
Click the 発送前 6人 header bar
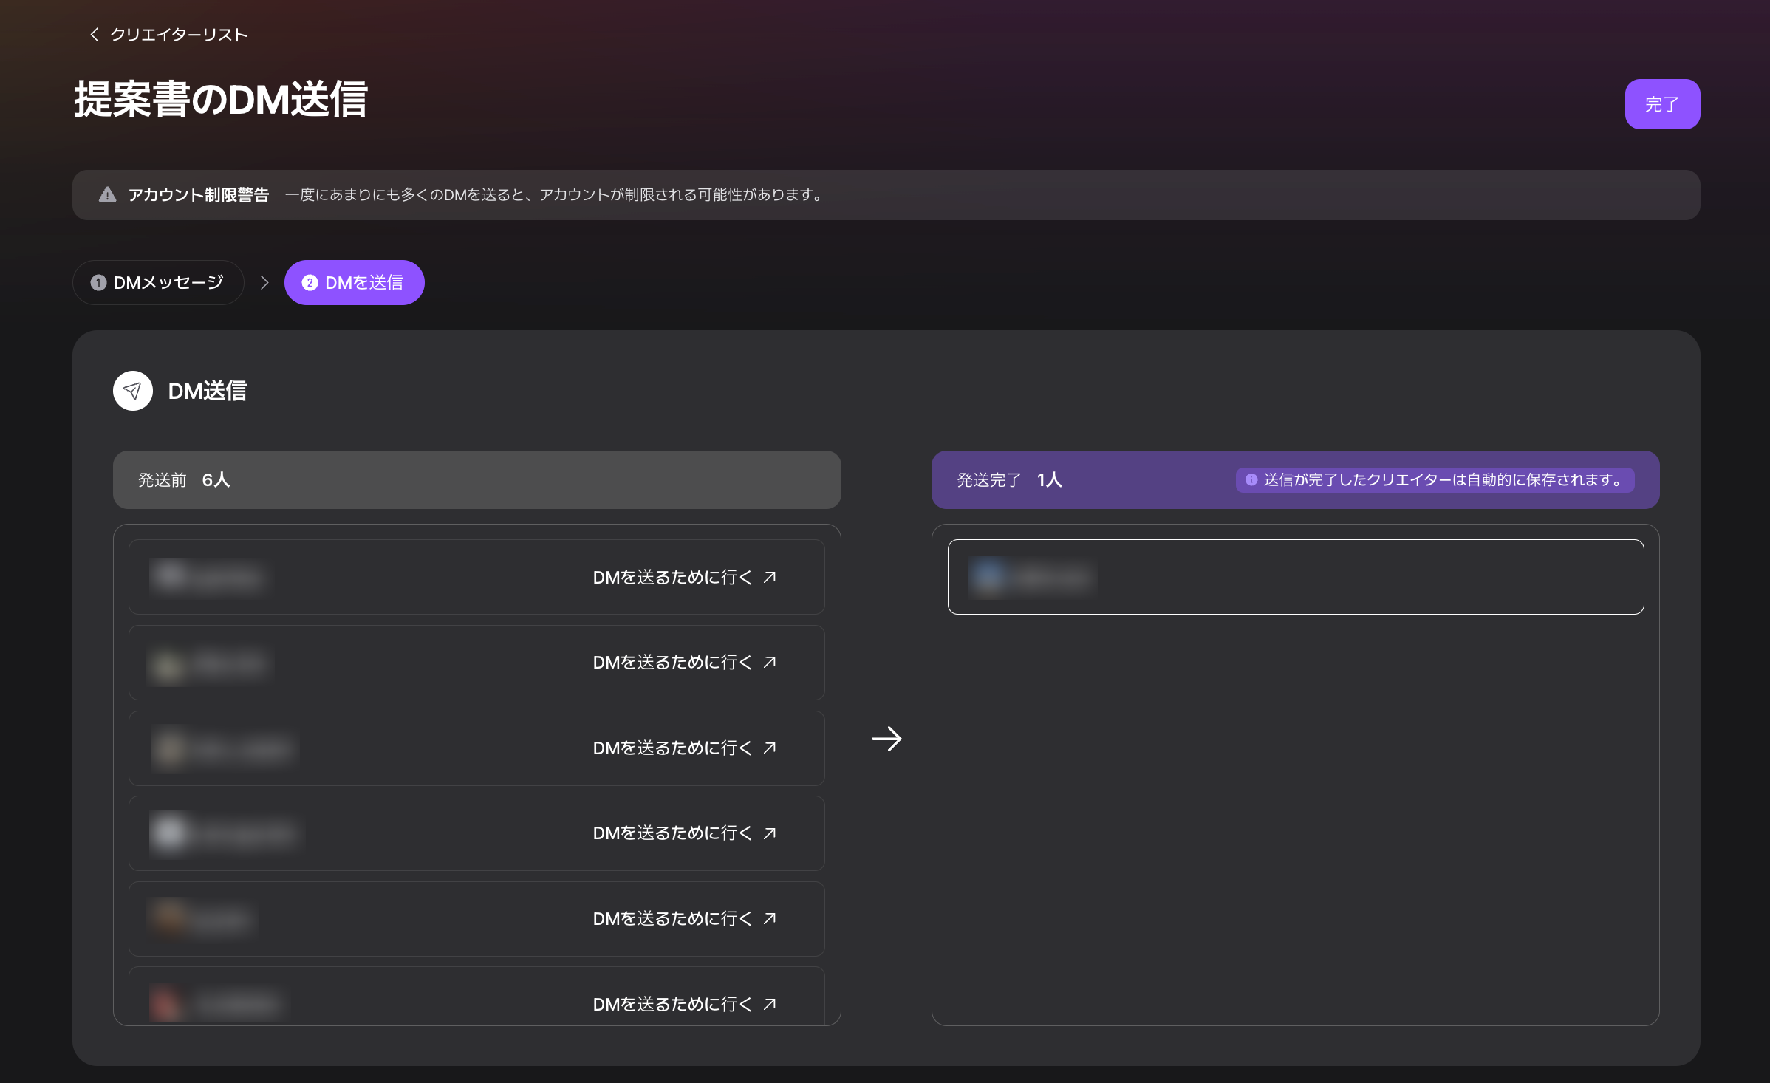(476, 480)
